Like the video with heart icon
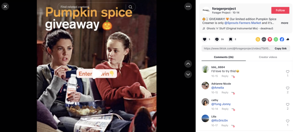This screenshot has height=132, width=293. tap(205, 39)
